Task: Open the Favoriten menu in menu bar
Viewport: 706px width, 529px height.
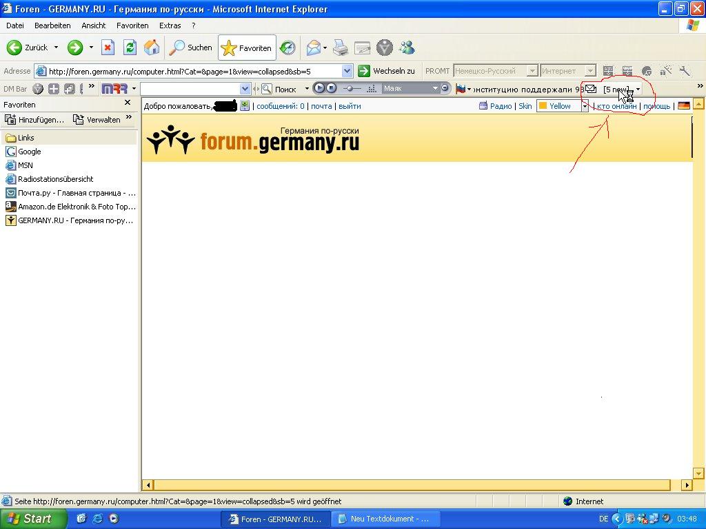Action: 132,25
